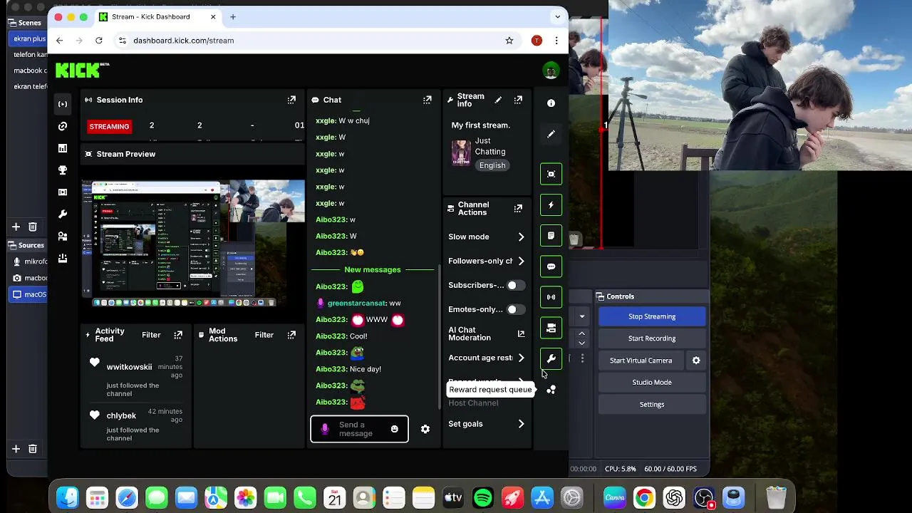Open Canva from the Dock
Screen dimensions: 912x513
[614, 497]
